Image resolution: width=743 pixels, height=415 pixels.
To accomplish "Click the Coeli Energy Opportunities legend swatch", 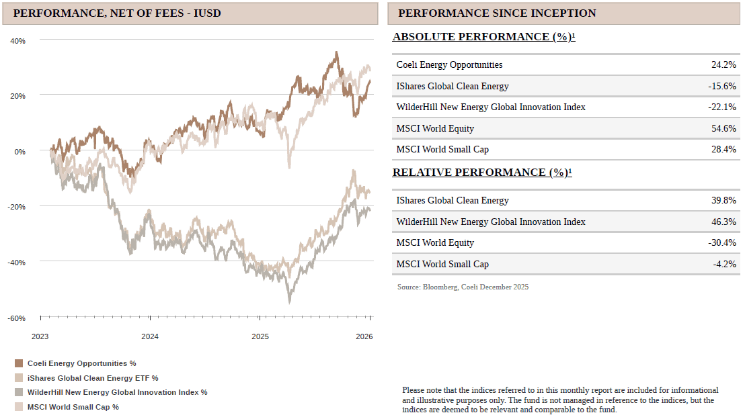I will [x=19, y=363].
